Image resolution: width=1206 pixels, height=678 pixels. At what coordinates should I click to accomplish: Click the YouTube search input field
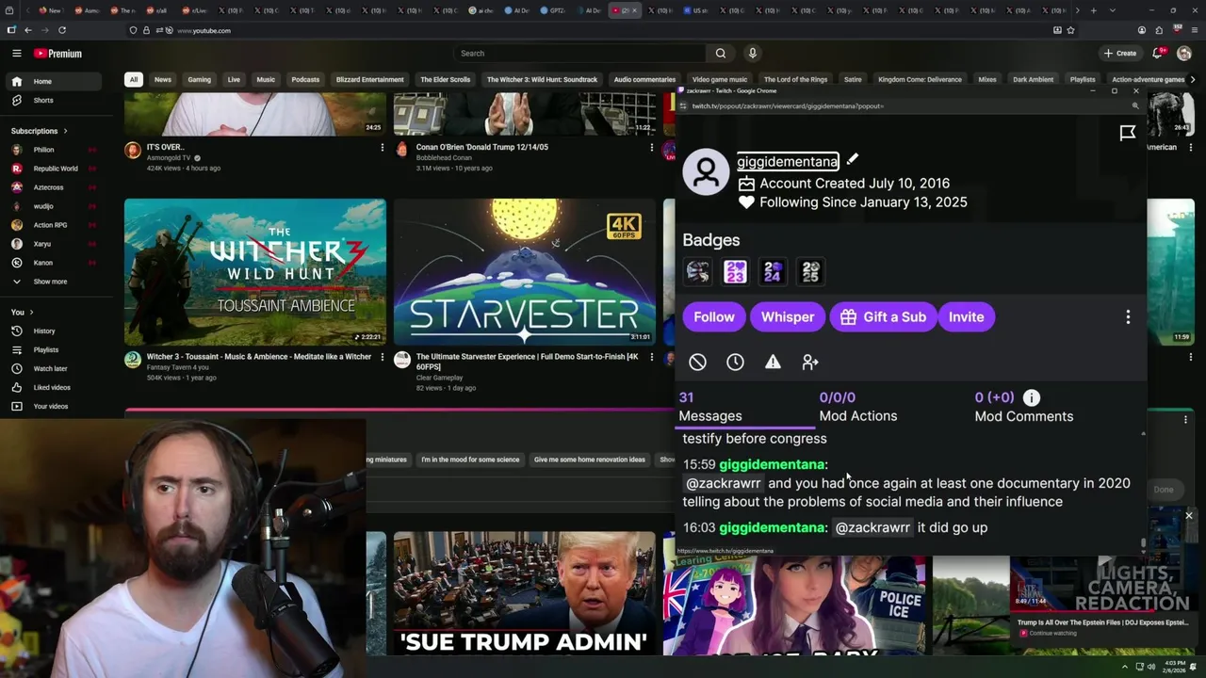coord(579,54)
